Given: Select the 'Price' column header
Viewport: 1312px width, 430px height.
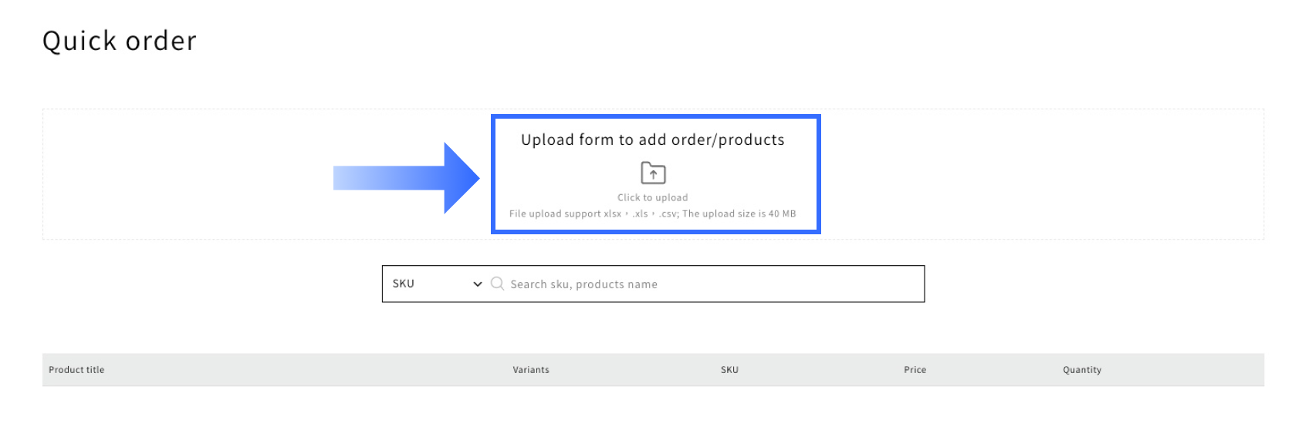Looking at the screenshot, I should 915,370.
